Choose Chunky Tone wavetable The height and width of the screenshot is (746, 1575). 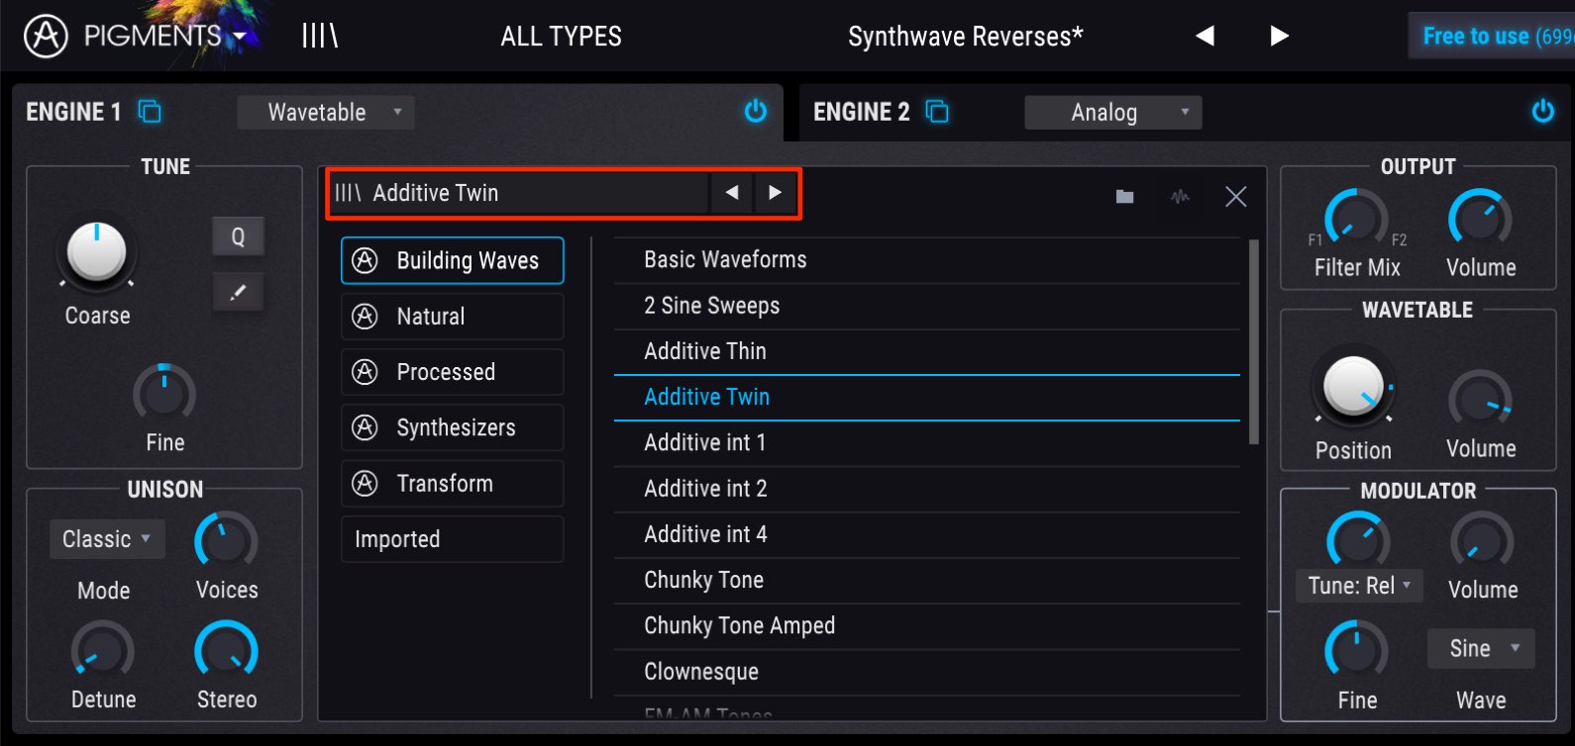pyautogui.click(x=927, y=580)
